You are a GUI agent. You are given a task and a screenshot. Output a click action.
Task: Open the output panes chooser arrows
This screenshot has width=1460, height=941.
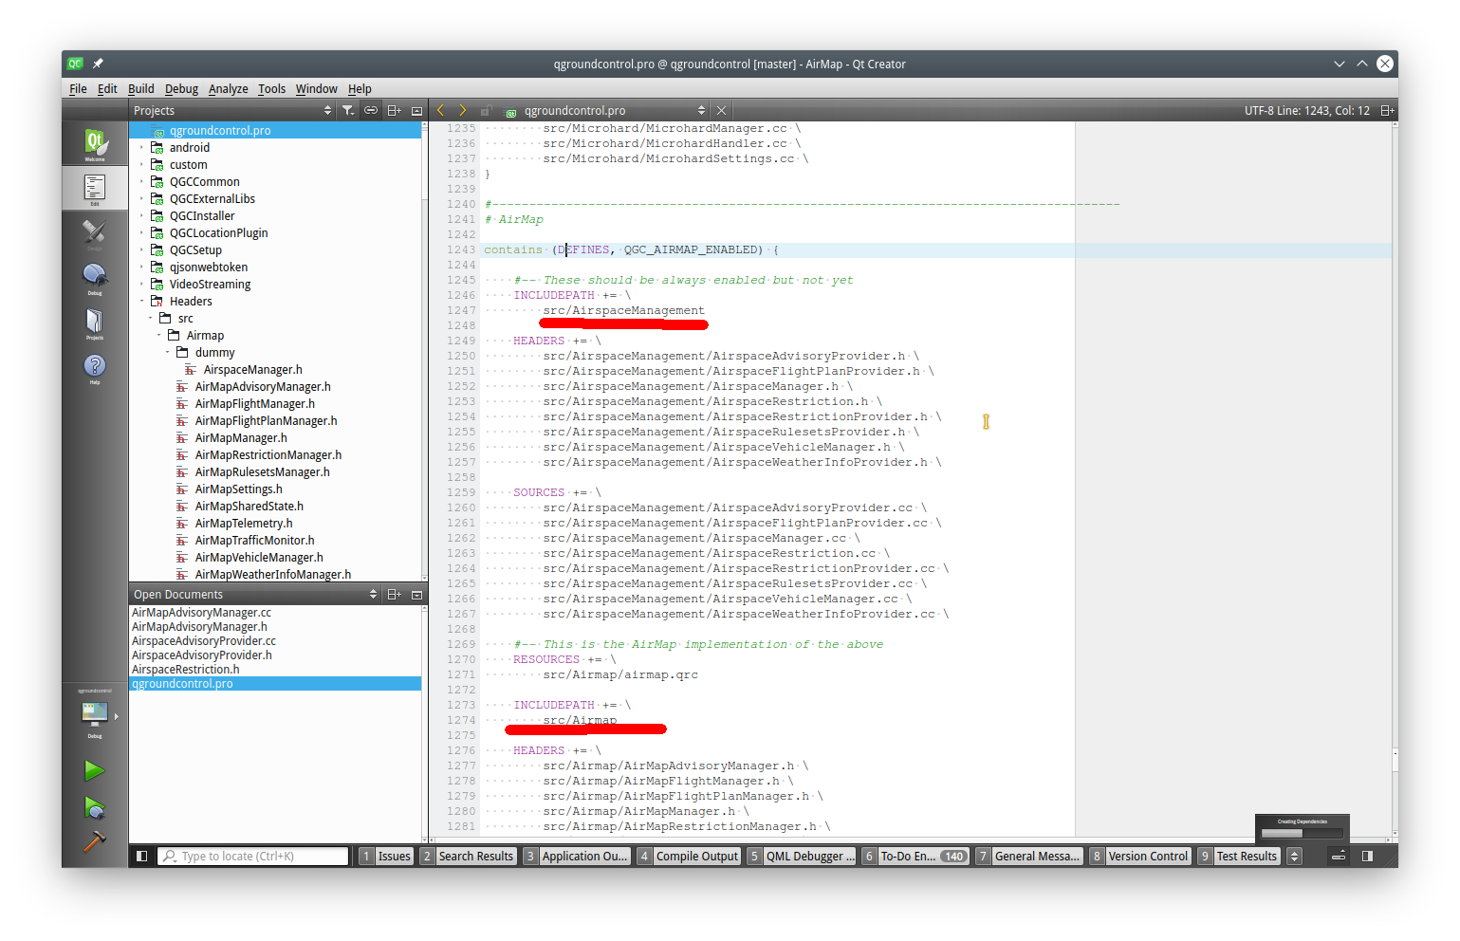pos(1294,857)
